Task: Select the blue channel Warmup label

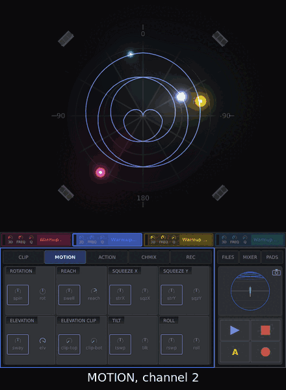Action: pos(123,240)
